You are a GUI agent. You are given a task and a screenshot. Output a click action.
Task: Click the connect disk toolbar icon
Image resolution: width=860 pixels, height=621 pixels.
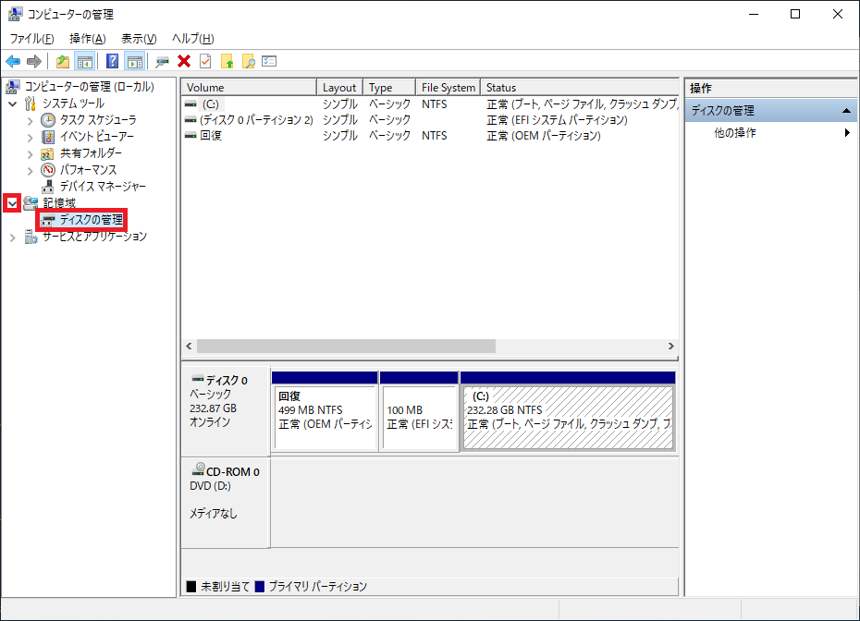(x=162, y=61)
